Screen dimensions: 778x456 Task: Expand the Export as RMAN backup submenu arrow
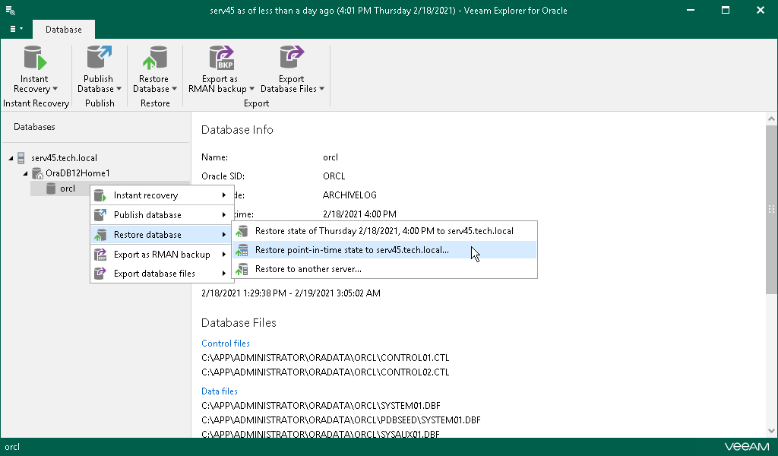pos(224,255)
